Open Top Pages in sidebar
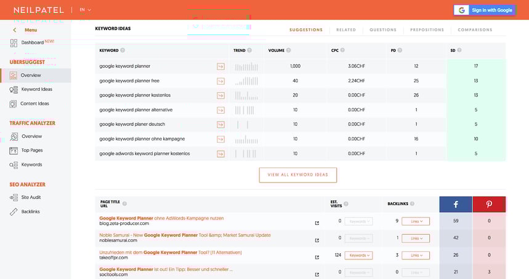This screenshot has height=279, width=529. click(26, 151)
